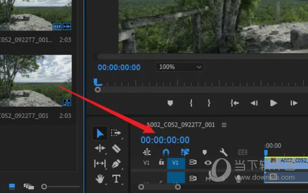
Task: Click timeline zoom bar left handle
Action: pyautogui.click(x=141, y=187)
